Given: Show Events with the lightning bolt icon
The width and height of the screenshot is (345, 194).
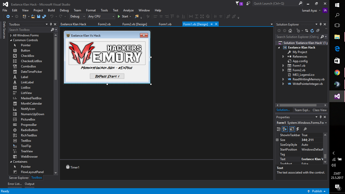Looking at the screenshot, I should (x=298, y=129).
